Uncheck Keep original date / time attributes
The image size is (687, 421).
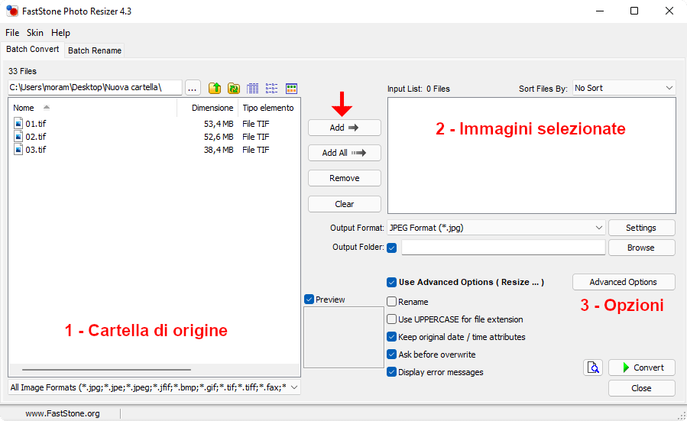(392, 337)
